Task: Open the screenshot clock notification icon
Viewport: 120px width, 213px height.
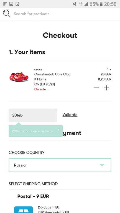Action: pyautogui.click(x=17, y=4)
